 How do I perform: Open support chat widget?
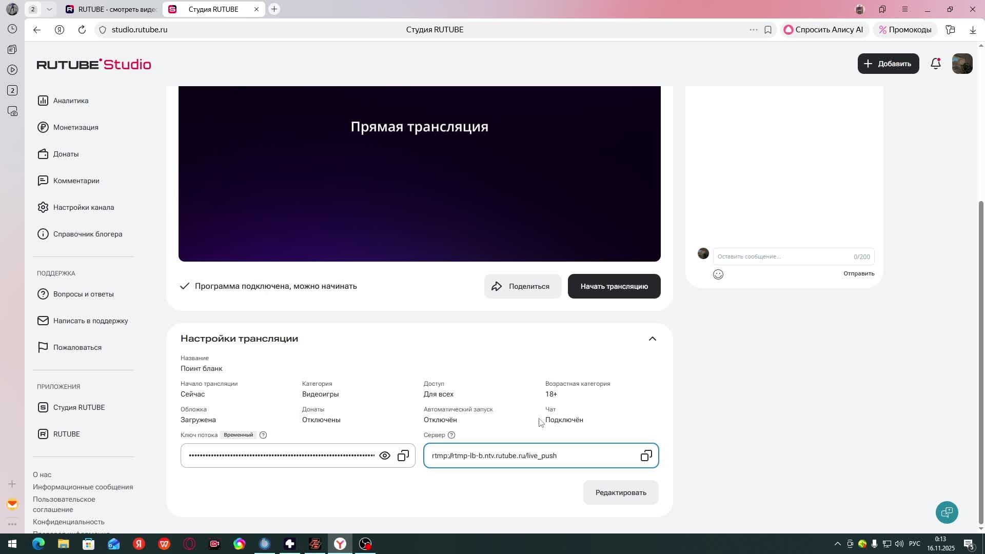947,512
